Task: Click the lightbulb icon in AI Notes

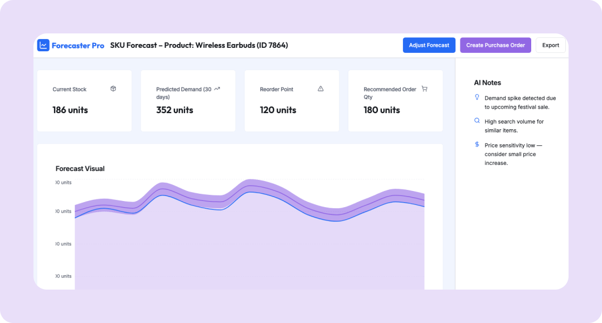Action: (x=477, y=97)
